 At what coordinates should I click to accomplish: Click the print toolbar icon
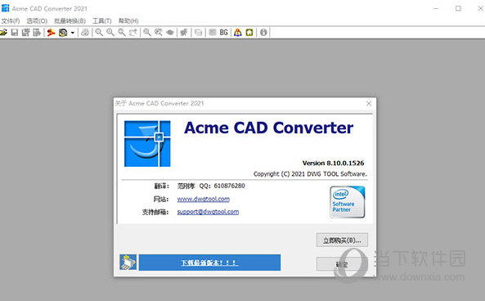pyautogui.click(x=85, y=32)
